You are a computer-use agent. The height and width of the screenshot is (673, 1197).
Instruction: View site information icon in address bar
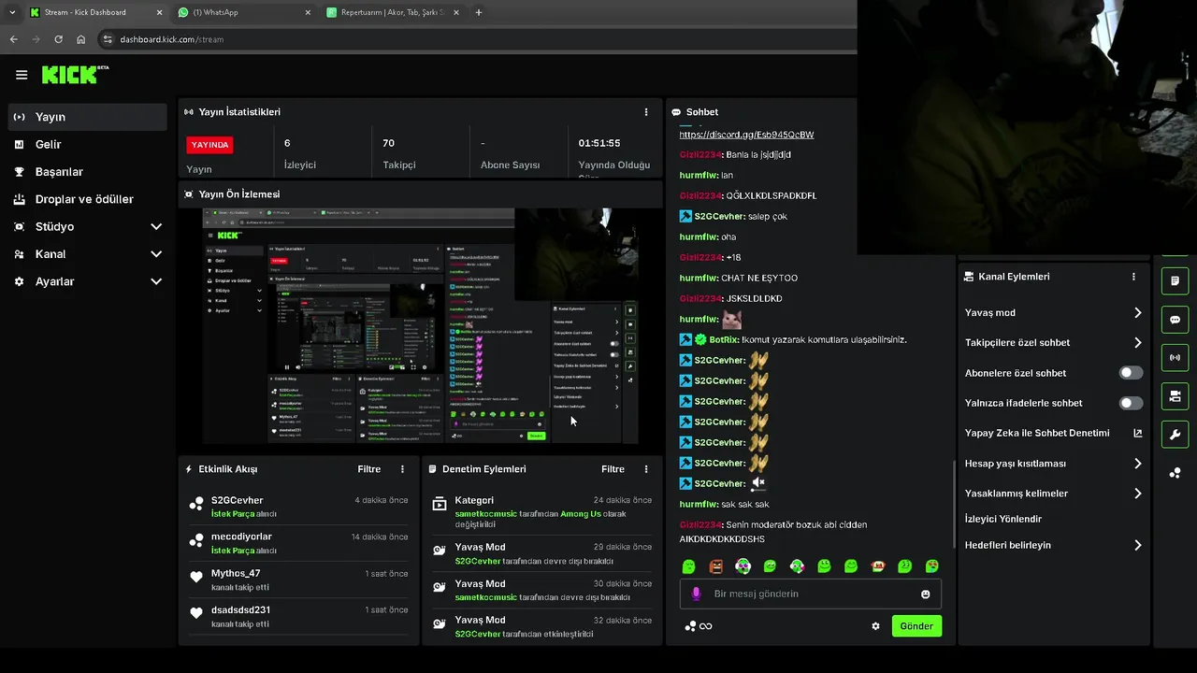(x=108, y=39)
